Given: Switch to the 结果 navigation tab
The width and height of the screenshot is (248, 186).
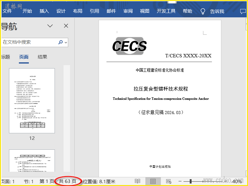Looking at the screenshot, I should [x=42, y=57].
